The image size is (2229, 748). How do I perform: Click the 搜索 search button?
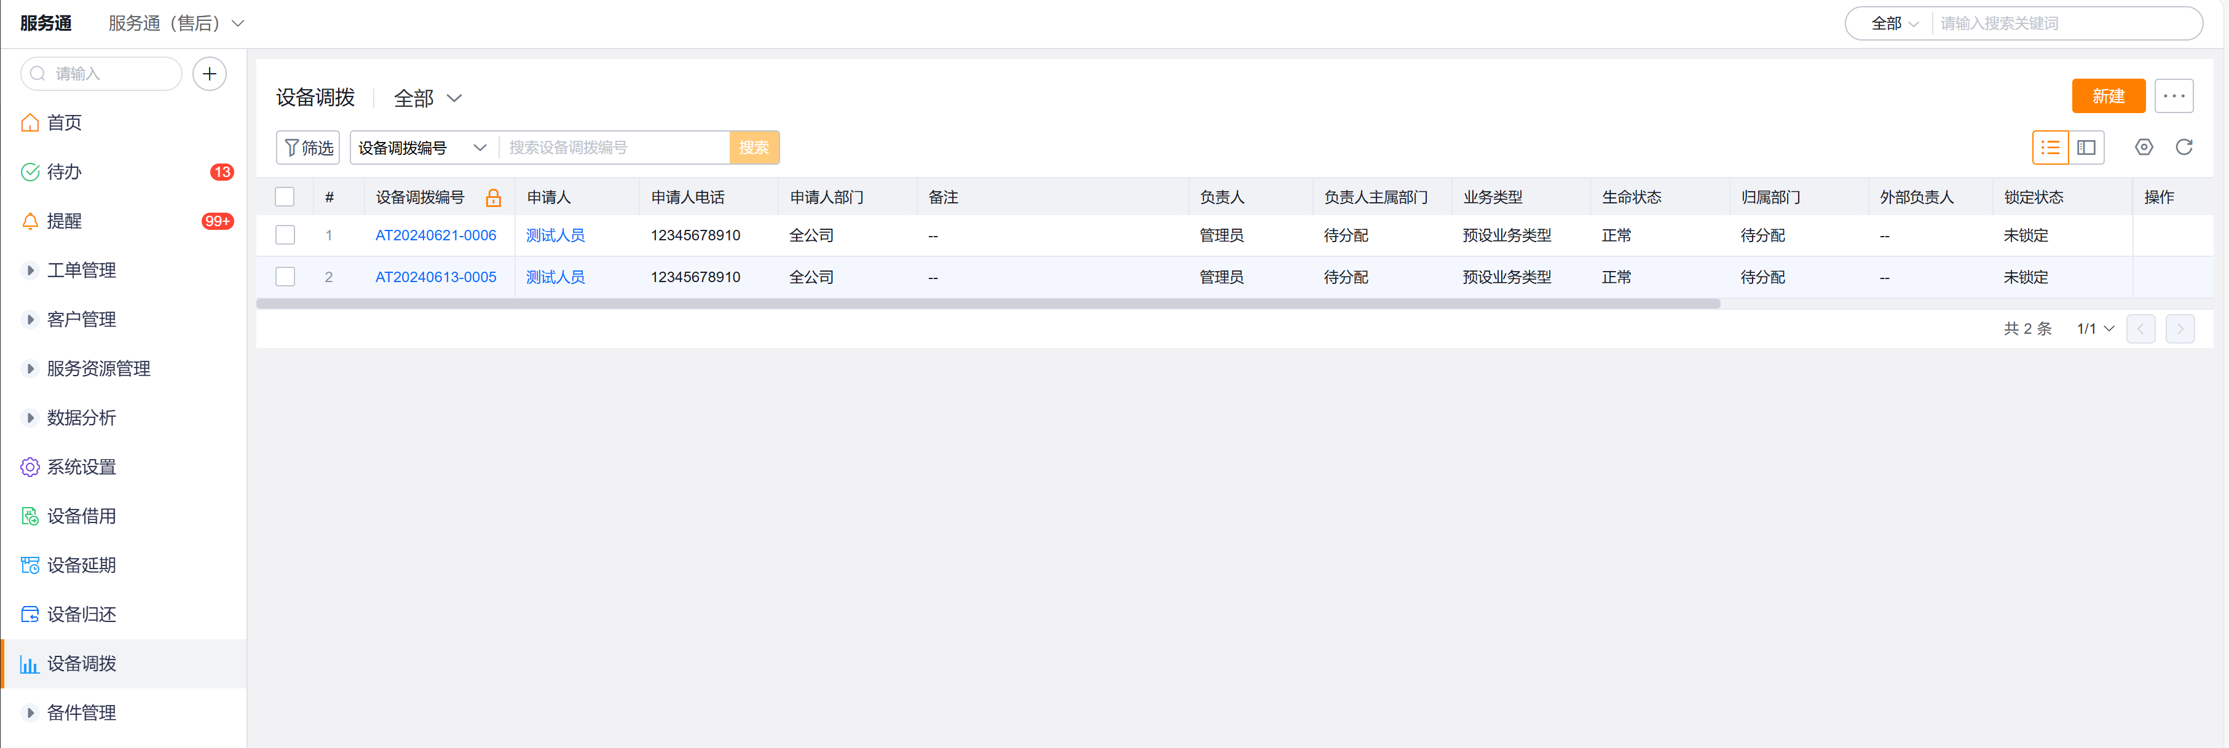coord(754,148)
